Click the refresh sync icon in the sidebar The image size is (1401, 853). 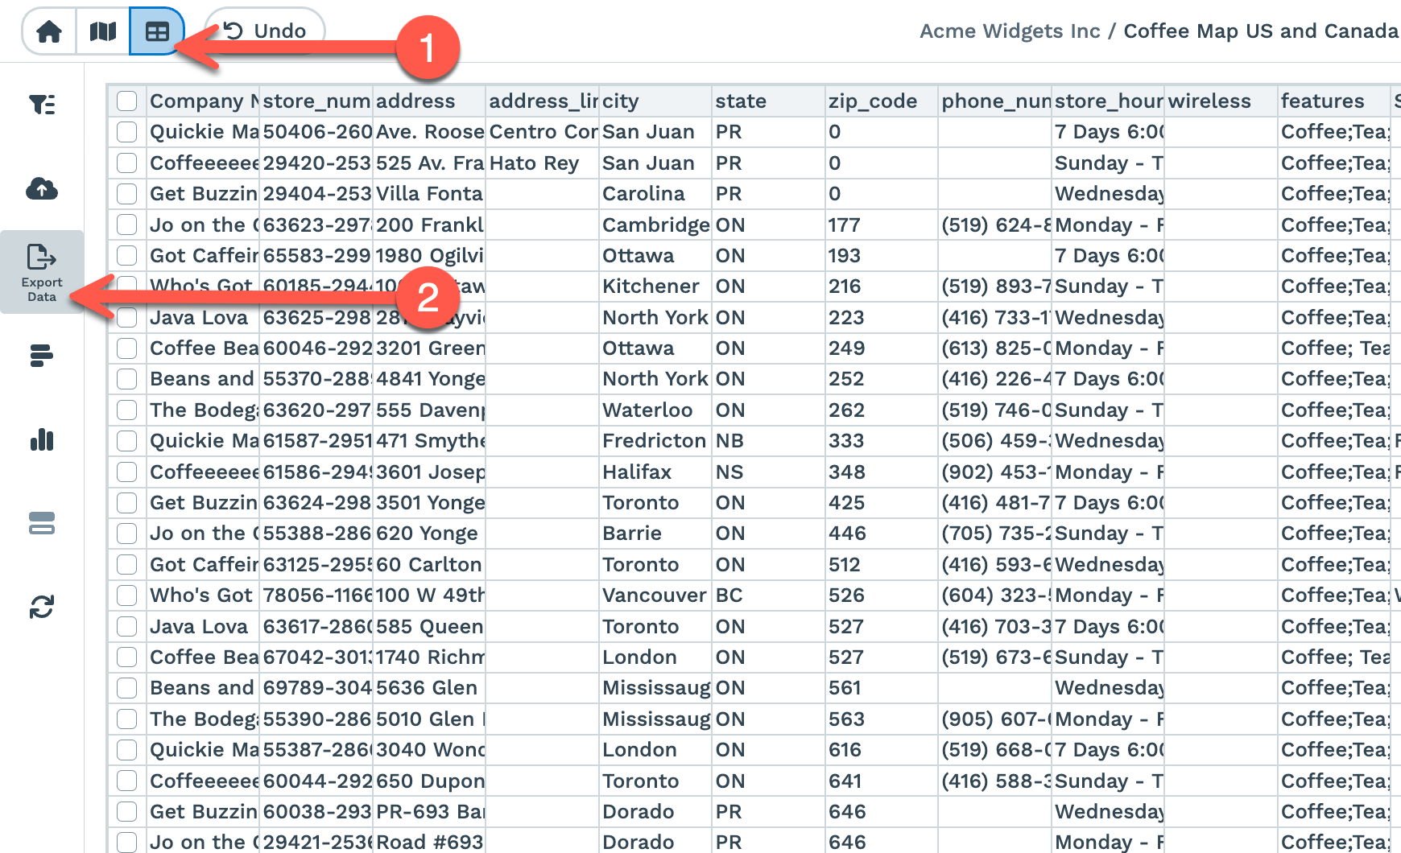point(42,607)
